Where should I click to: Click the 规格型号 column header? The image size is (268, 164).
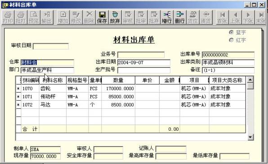(x=77, y=80)
